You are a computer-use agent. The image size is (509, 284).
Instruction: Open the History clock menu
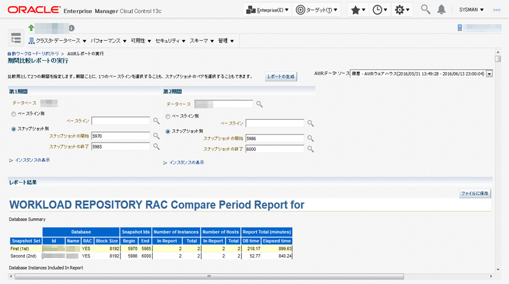click(380, 10)
